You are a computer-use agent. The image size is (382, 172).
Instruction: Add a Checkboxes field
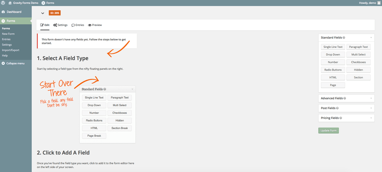point(358,62)
